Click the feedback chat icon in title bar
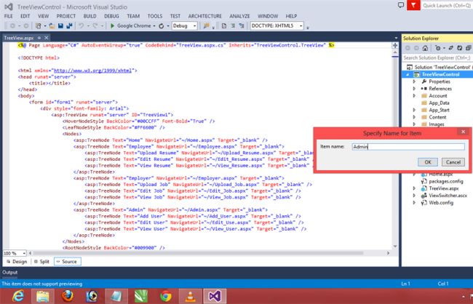The width and height of the screenshot is (473, 304). tap(401, 5)
